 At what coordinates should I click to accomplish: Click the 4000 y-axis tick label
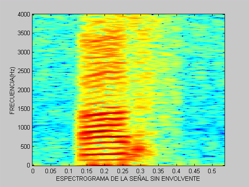pos(24,15)
